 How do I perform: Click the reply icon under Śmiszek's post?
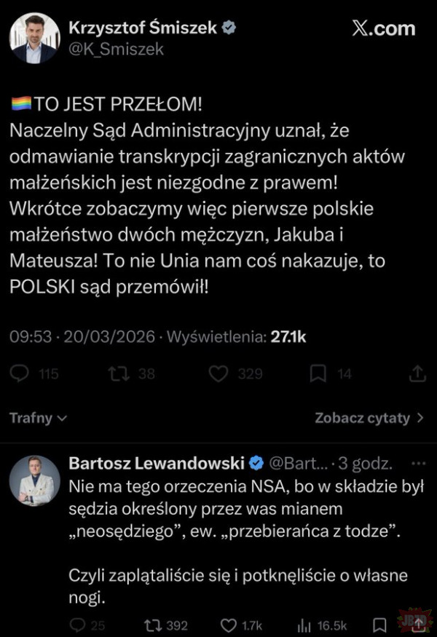pyautogui.click(x=21, y=373)
